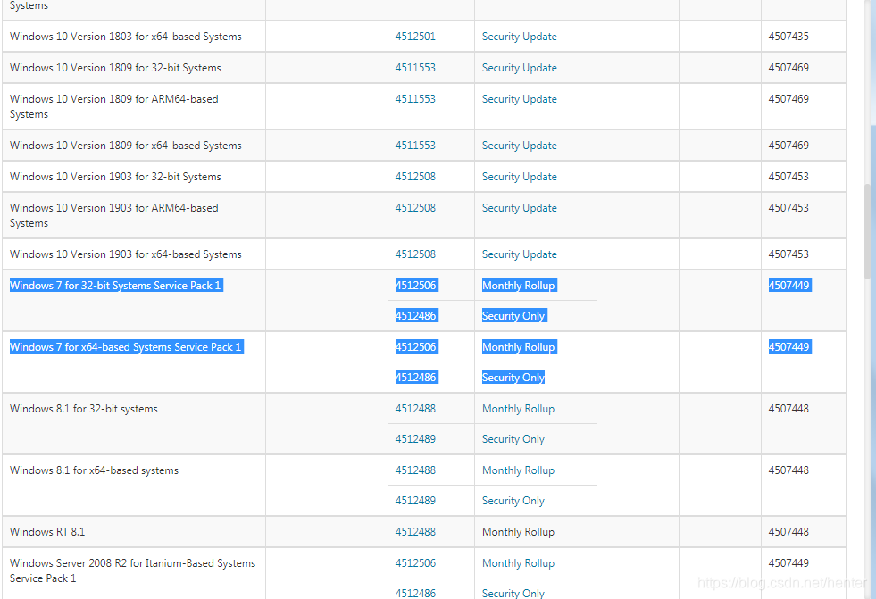876x599 pixels.
Task: Select 4507469 in the Version 1809 x64 row
Action: tap(788, 146)
